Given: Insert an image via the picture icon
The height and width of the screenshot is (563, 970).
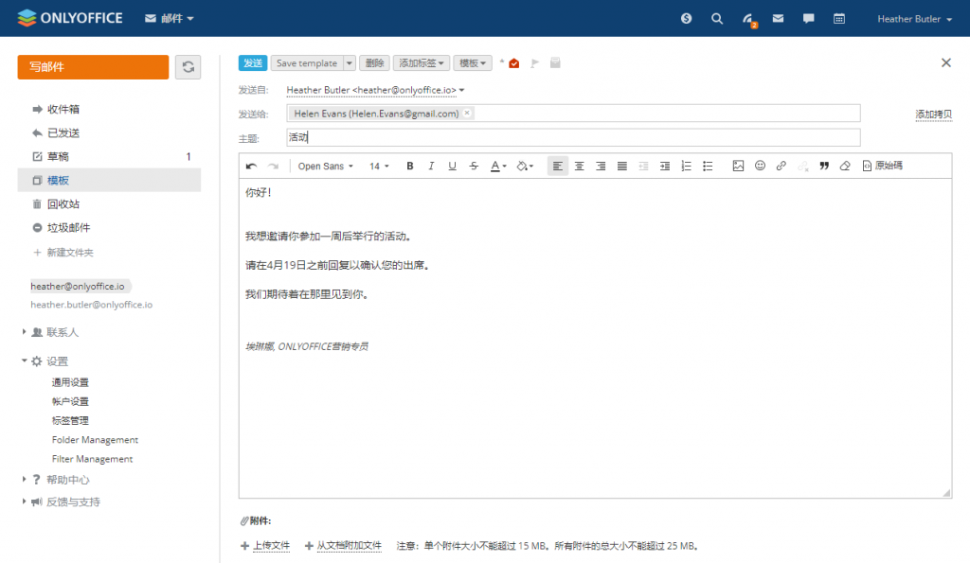Looking at the screenshot, I should click(739, 166).
